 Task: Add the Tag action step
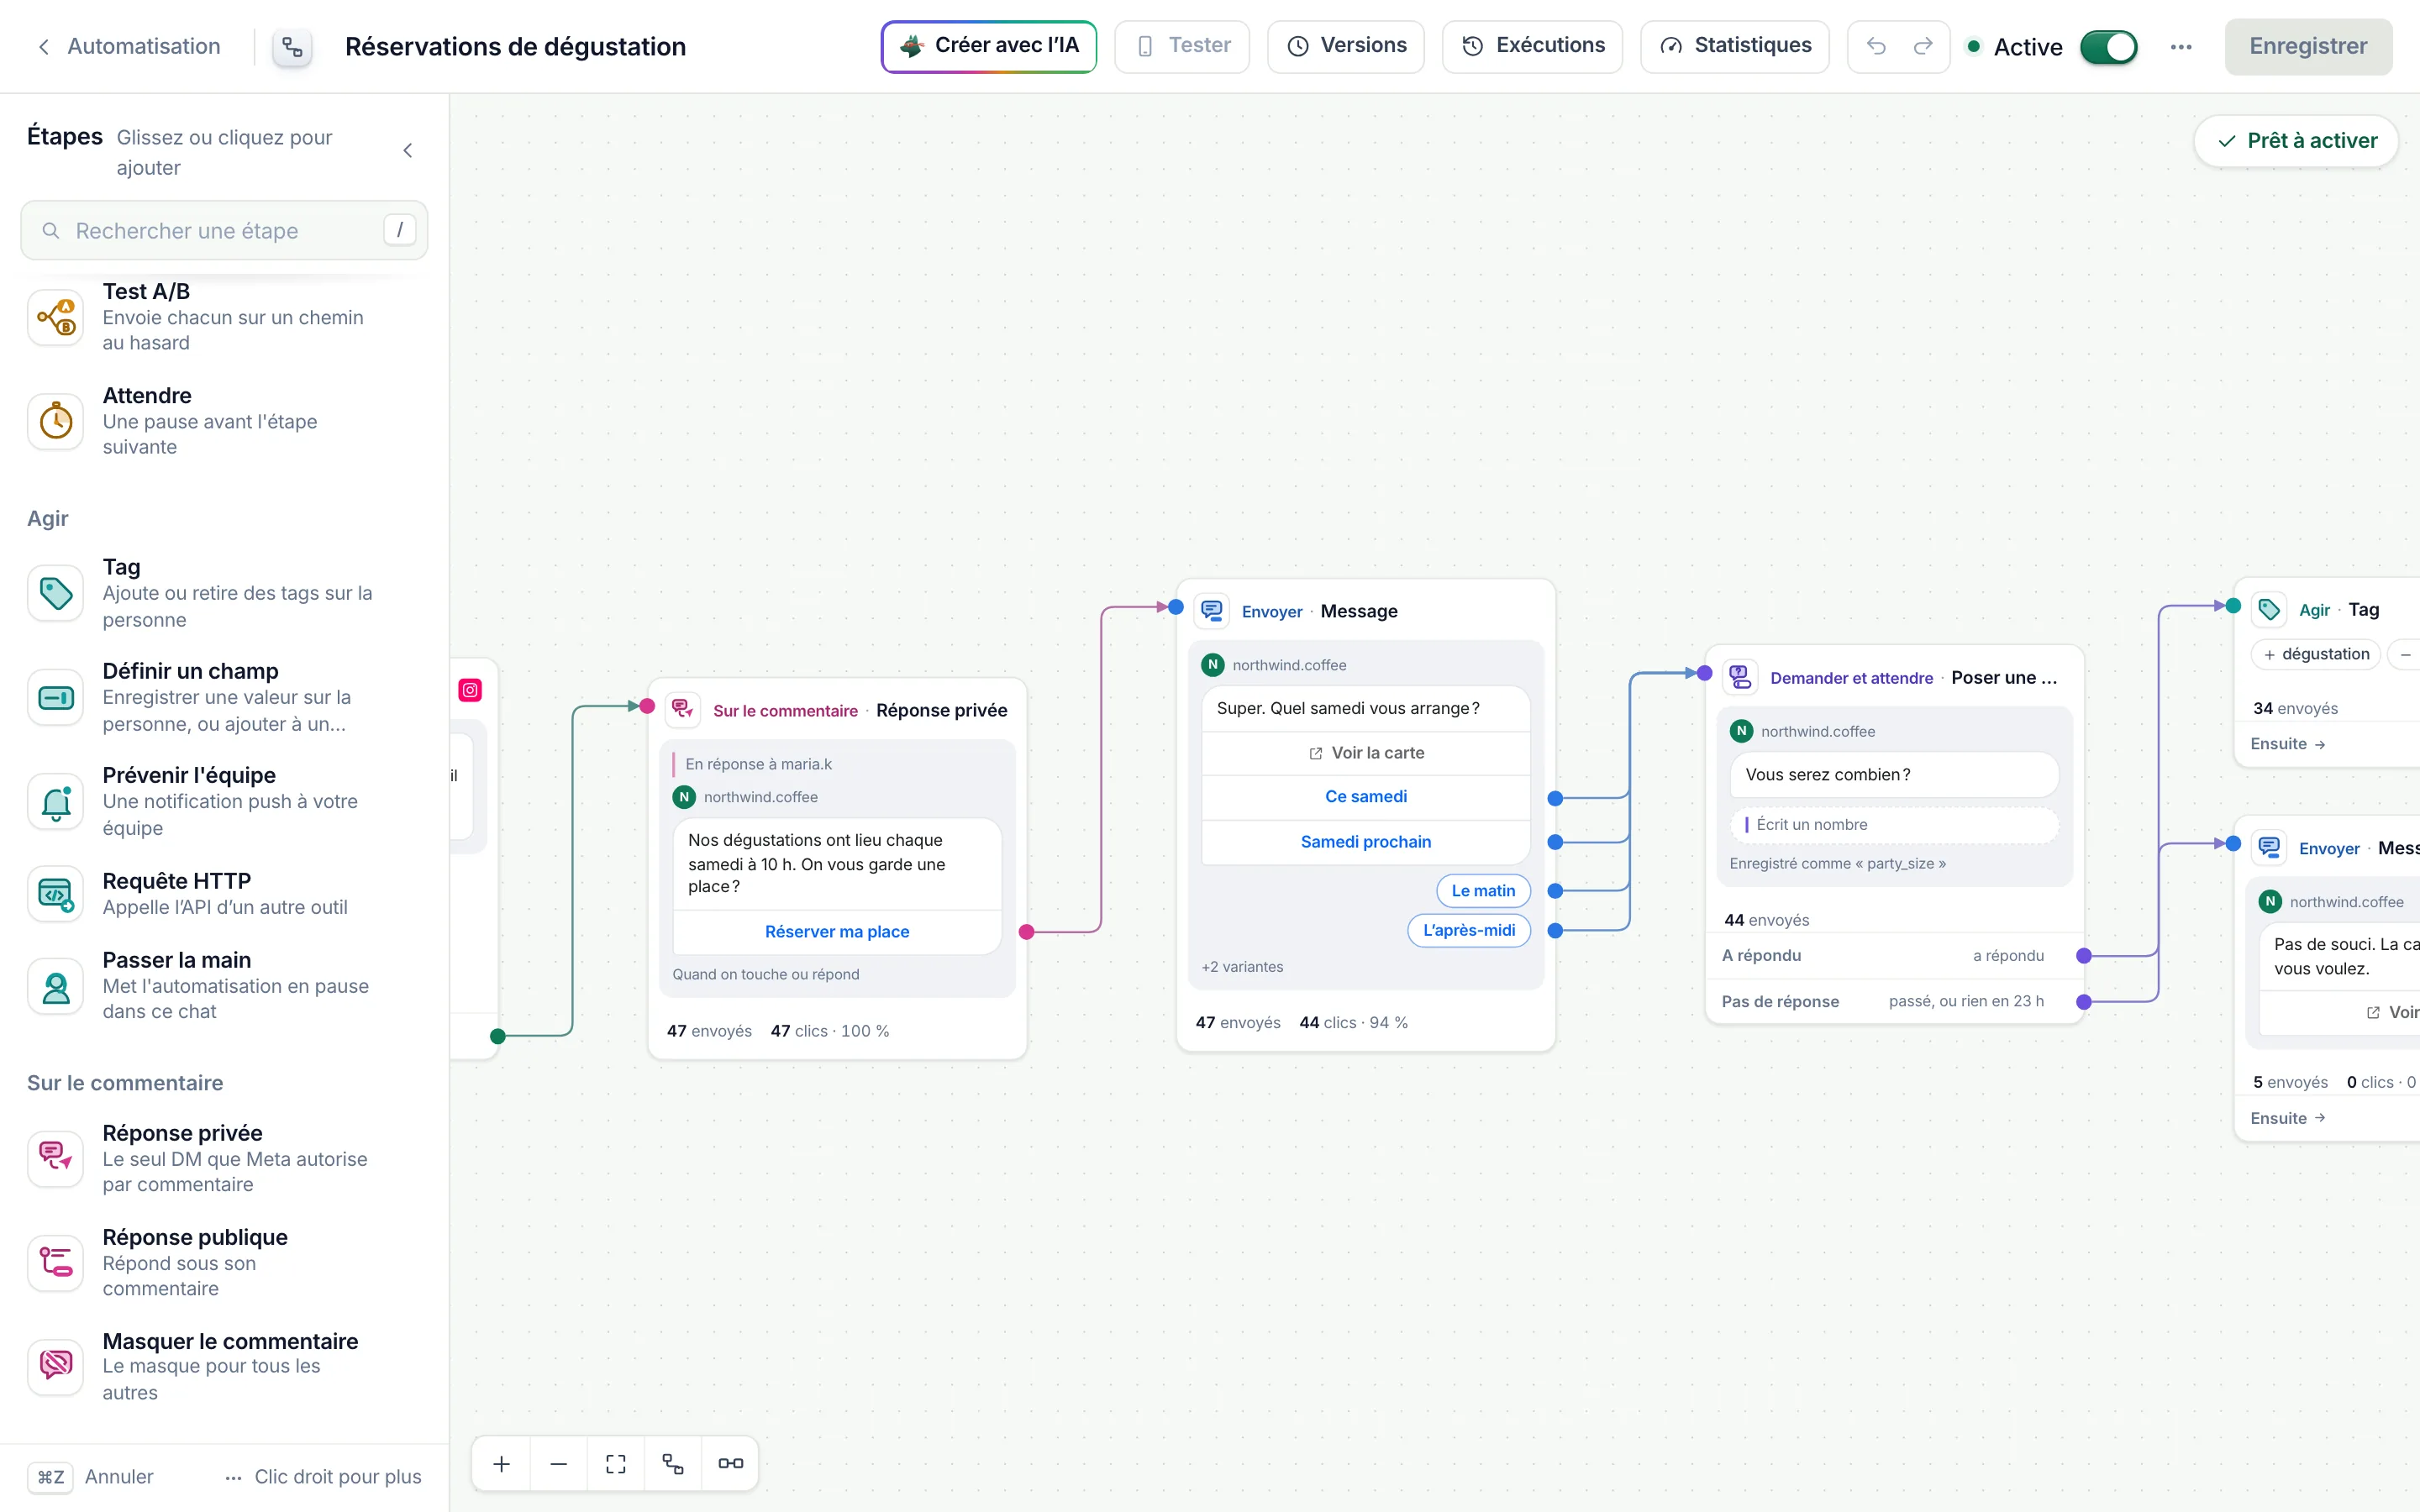(x=224, y=593)
